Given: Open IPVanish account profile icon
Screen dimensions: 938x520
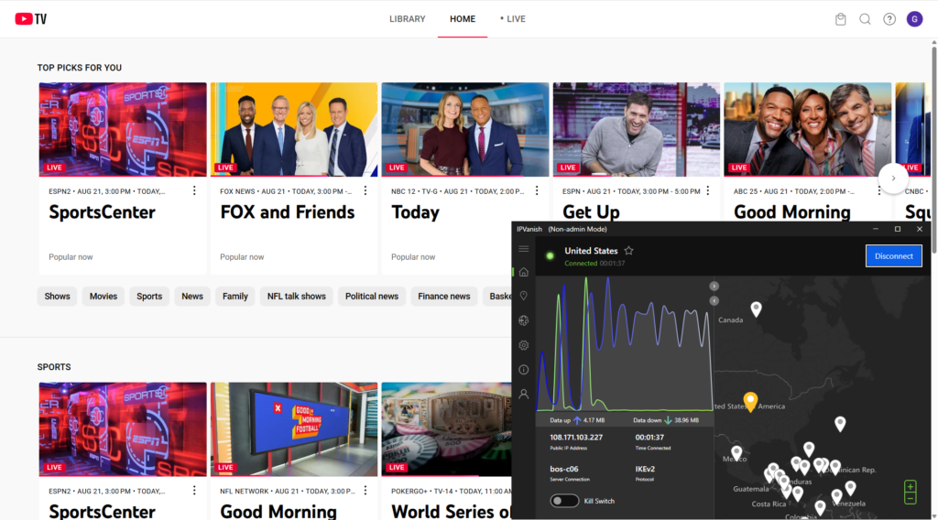Looking at the screenshot, I should [x=523, y=394].
